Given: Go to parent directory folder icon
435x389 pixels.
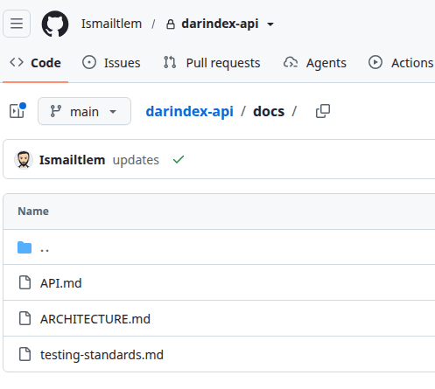Looking at the screenshot, I should point(25,247).
